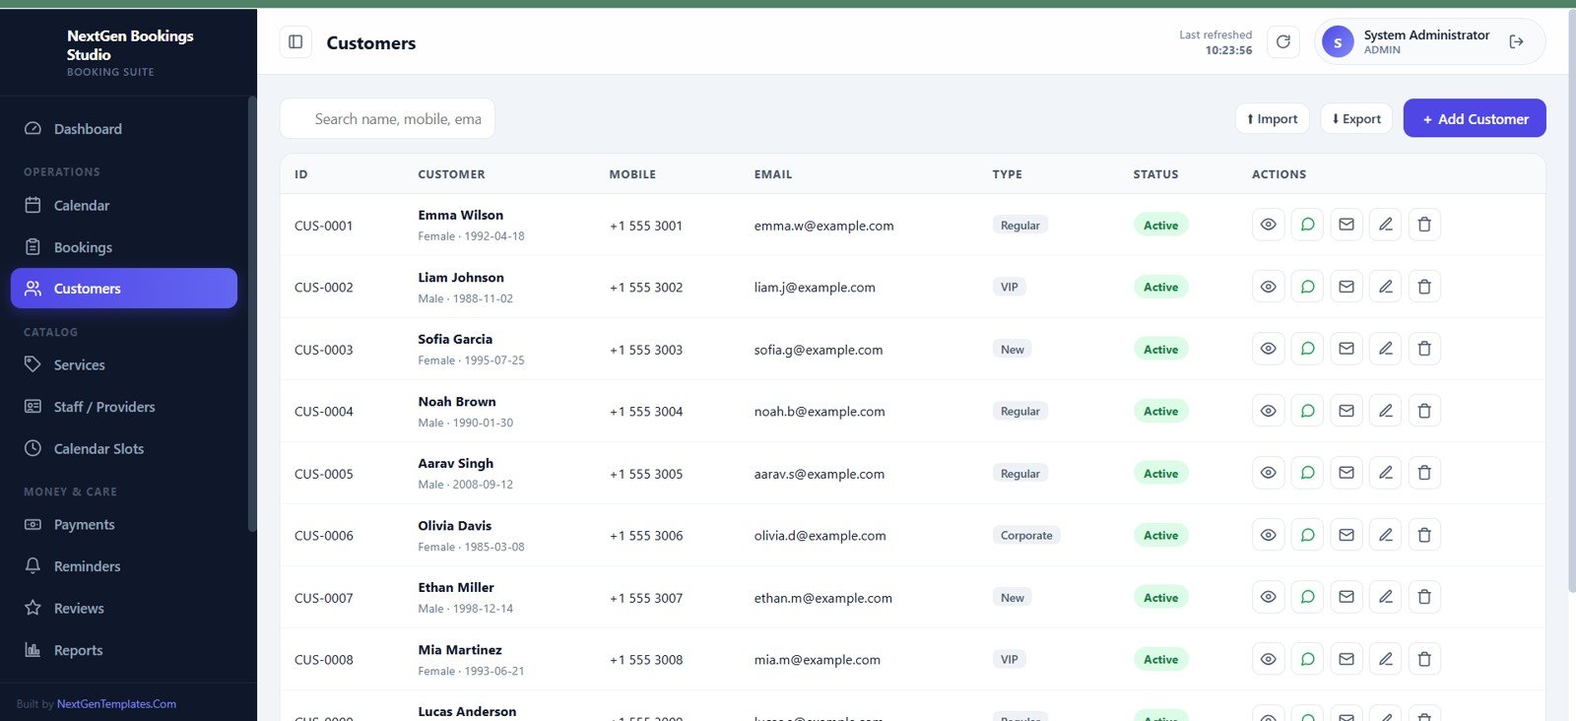Click envelope icon in Sofia Garcia's row

coord(1346,349)
